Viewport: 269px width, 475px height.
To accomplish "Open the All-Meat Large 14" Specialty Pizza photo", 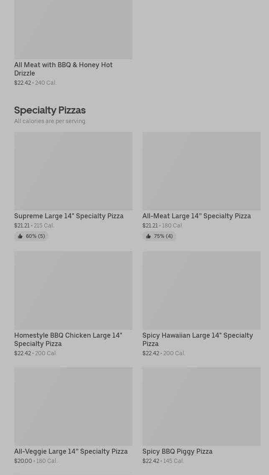I will click(x=201, y=171).
